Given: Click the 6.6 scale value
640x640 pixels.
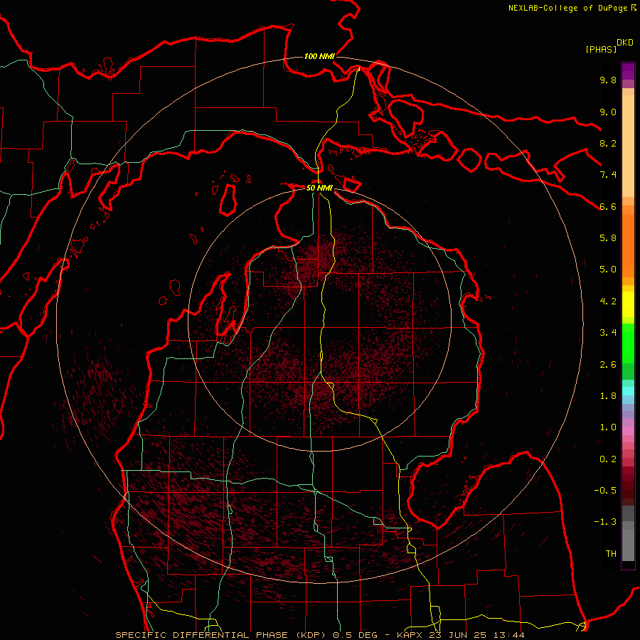Looking at the screenshot, I should [x=608, y=206].
